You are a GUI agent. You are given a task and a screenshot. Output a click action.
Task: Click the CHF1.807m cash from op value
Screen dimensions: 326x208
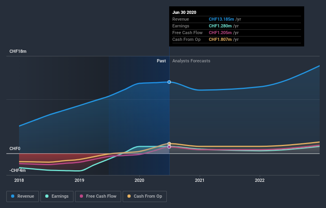[220, 39]
